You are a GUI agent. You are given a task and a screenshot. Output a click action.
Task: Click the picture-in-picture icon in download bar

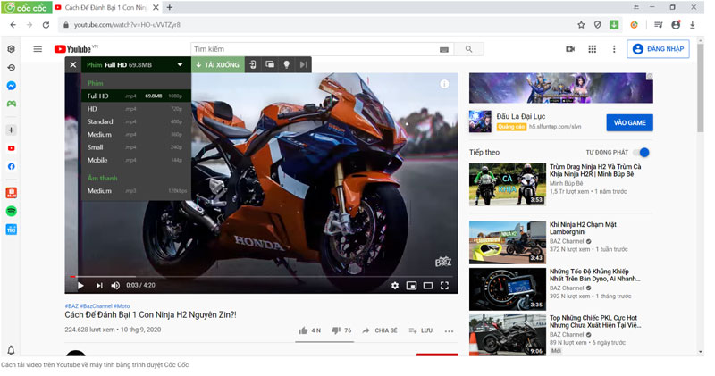(270, 64)
